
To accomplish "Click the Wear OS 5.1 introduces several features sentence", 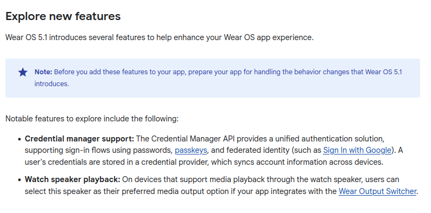I will point(160,37).
